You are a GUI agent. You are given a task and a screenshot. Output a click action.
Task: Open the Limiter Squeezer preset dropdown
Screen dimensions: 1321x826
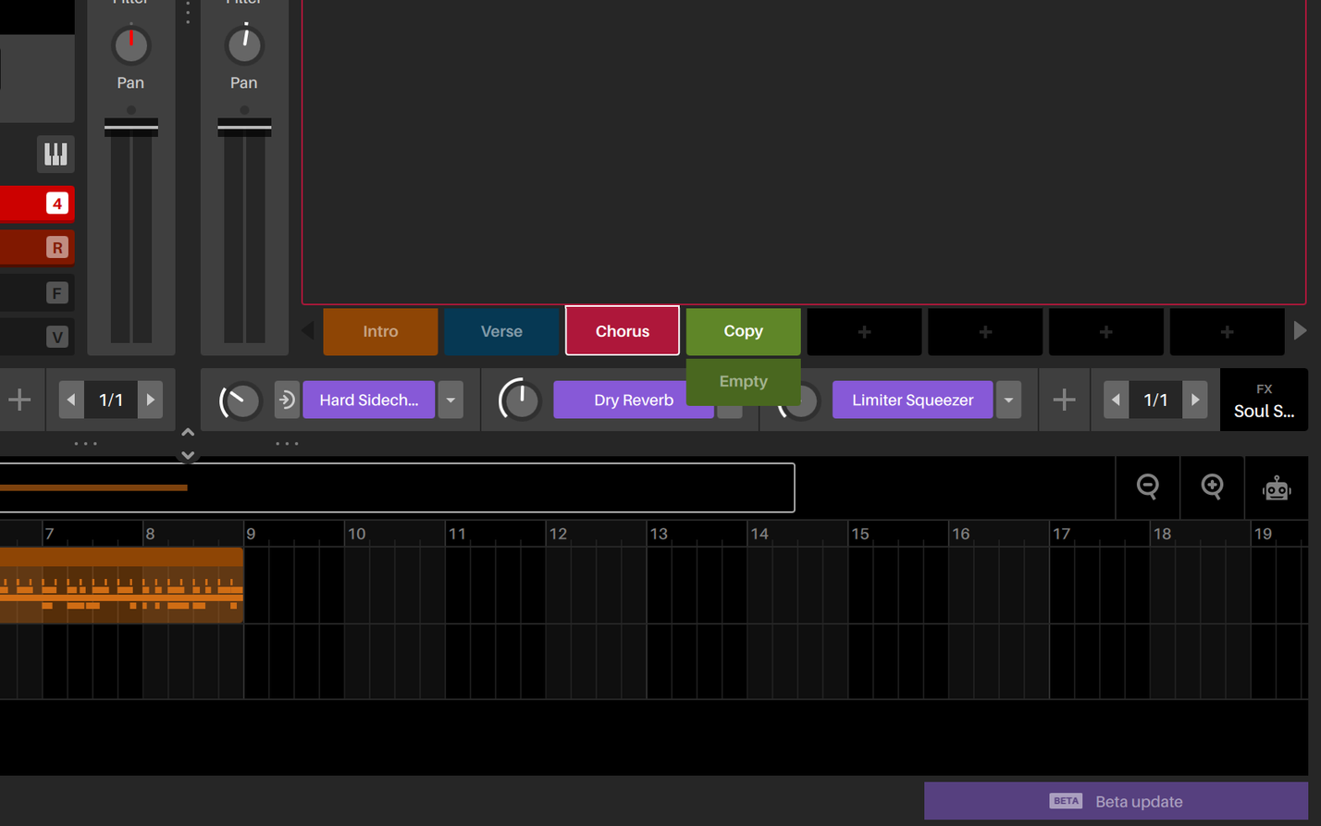1008,400
